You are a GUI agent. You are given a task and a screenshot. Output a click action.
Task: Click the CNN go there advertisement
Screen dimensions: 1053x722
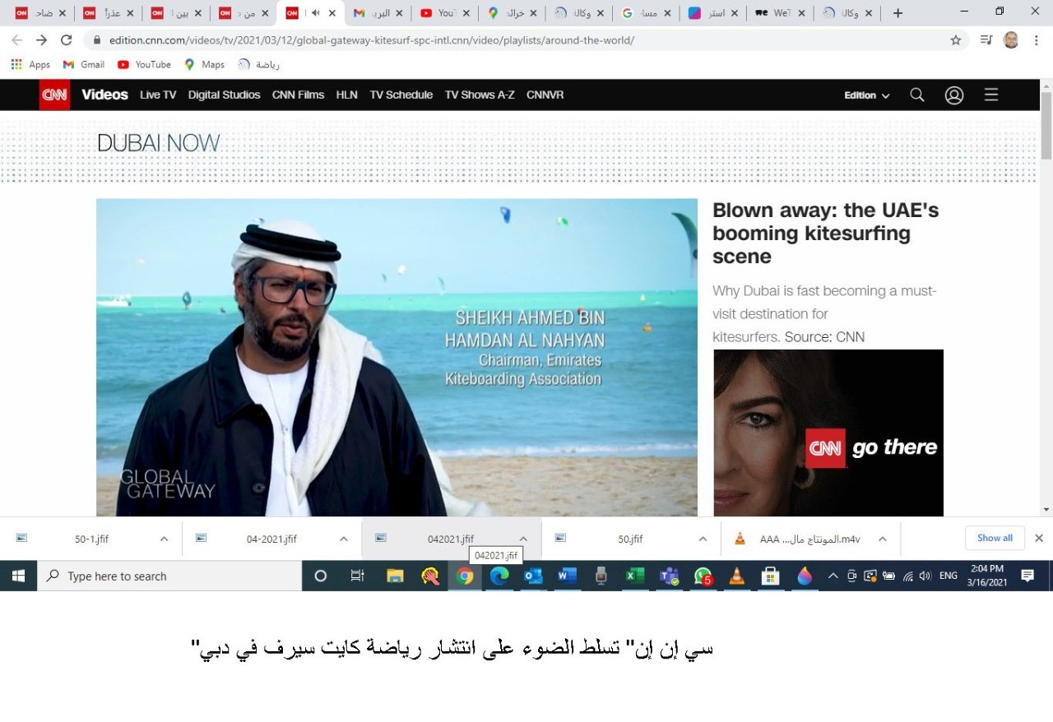828,433
